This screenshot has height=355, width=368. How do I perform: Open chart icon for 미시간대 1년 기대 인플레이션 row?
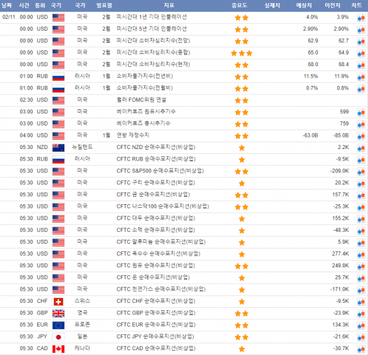pos(361,18)
